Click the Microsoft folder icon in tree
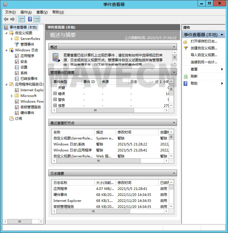 [x=17, y=96]
